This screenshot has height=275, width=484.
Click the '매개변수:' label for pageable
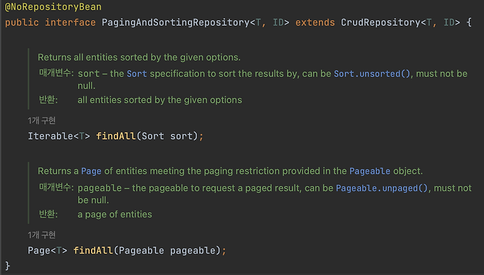pos(56,187)
